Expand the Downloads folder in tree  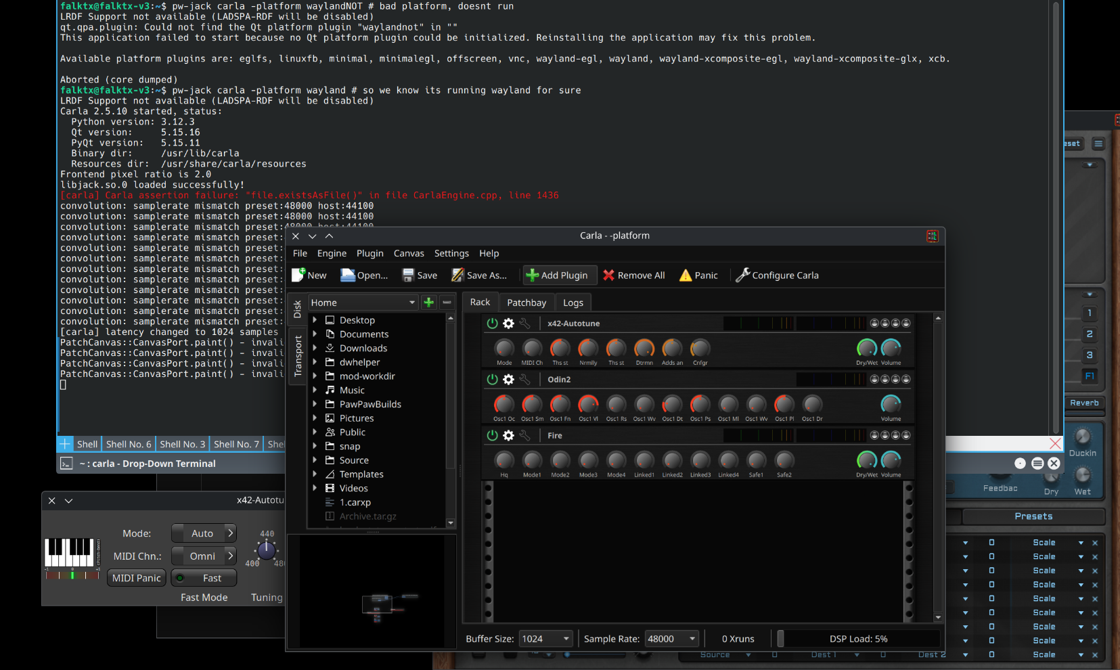[315, 348]
